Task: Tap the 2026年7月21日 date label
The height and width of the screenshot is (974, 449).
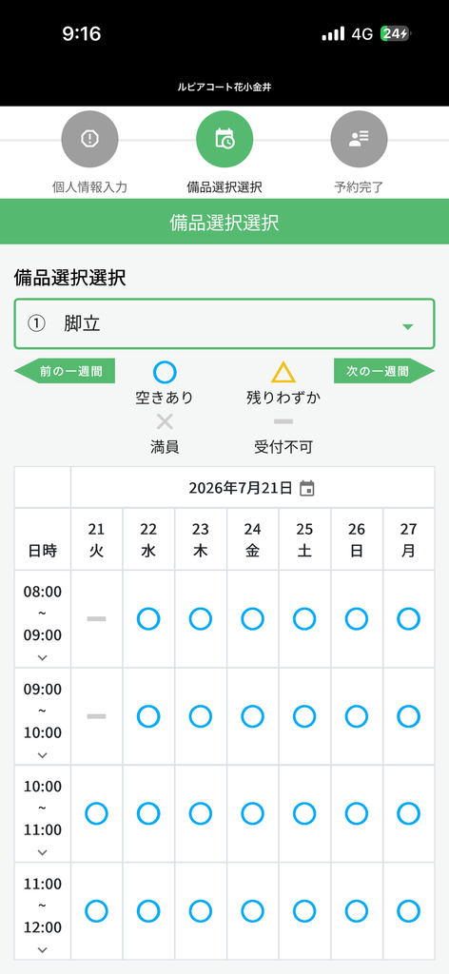Action: point(241,488)
